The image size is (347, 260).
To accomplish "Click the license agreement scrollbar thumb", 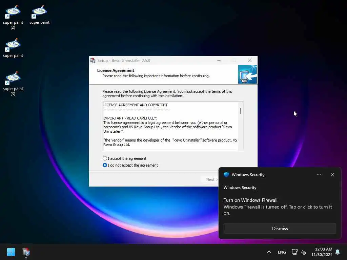I will tap(241, 111).
